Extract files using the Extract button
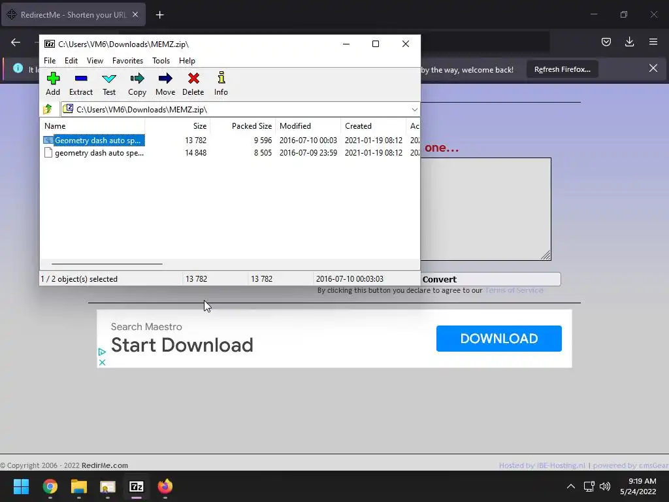The width and height of the screenshot is (669, 502). [x=81, y=84]
